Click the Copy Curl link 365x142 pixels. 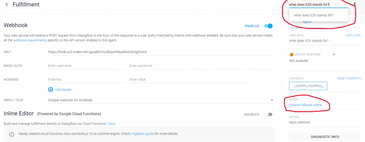coord(353,35)
